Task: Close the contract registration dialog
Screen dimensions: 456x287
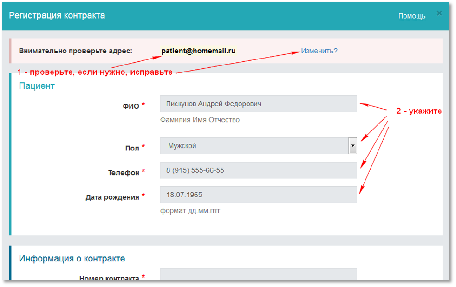Action: click(439, 13)
